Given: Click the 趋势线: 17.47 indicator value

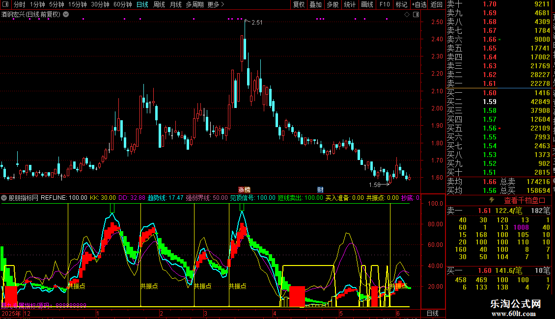Looking at the screenshot, I should pos(166,198).
